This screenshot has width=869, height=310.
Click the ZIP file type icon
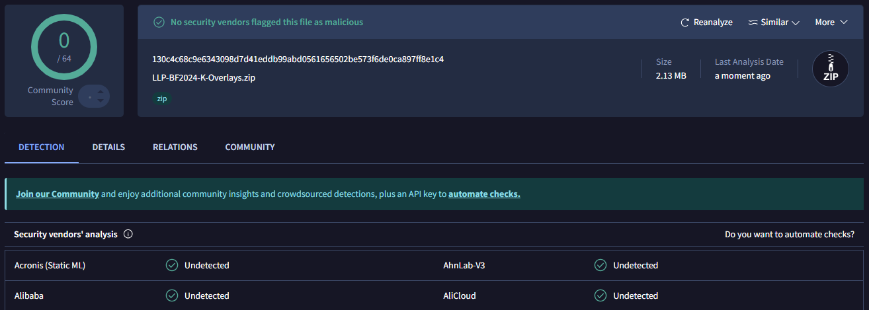pos(831,69)
